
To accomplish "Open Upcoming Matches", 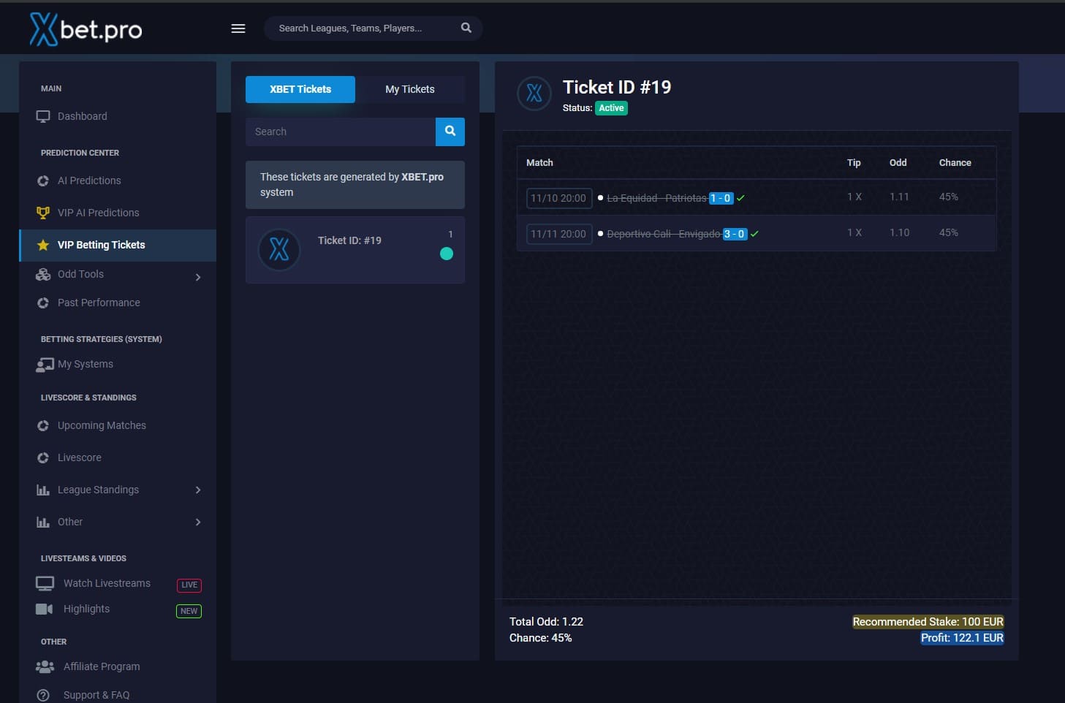I will coord(102,425).
